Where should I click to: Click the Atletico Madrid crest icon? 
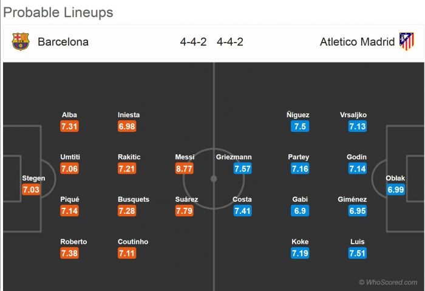click(406, 42)
